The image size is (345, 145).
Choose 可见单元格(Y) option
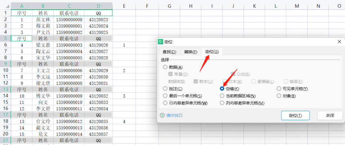(x=279, y=89)
